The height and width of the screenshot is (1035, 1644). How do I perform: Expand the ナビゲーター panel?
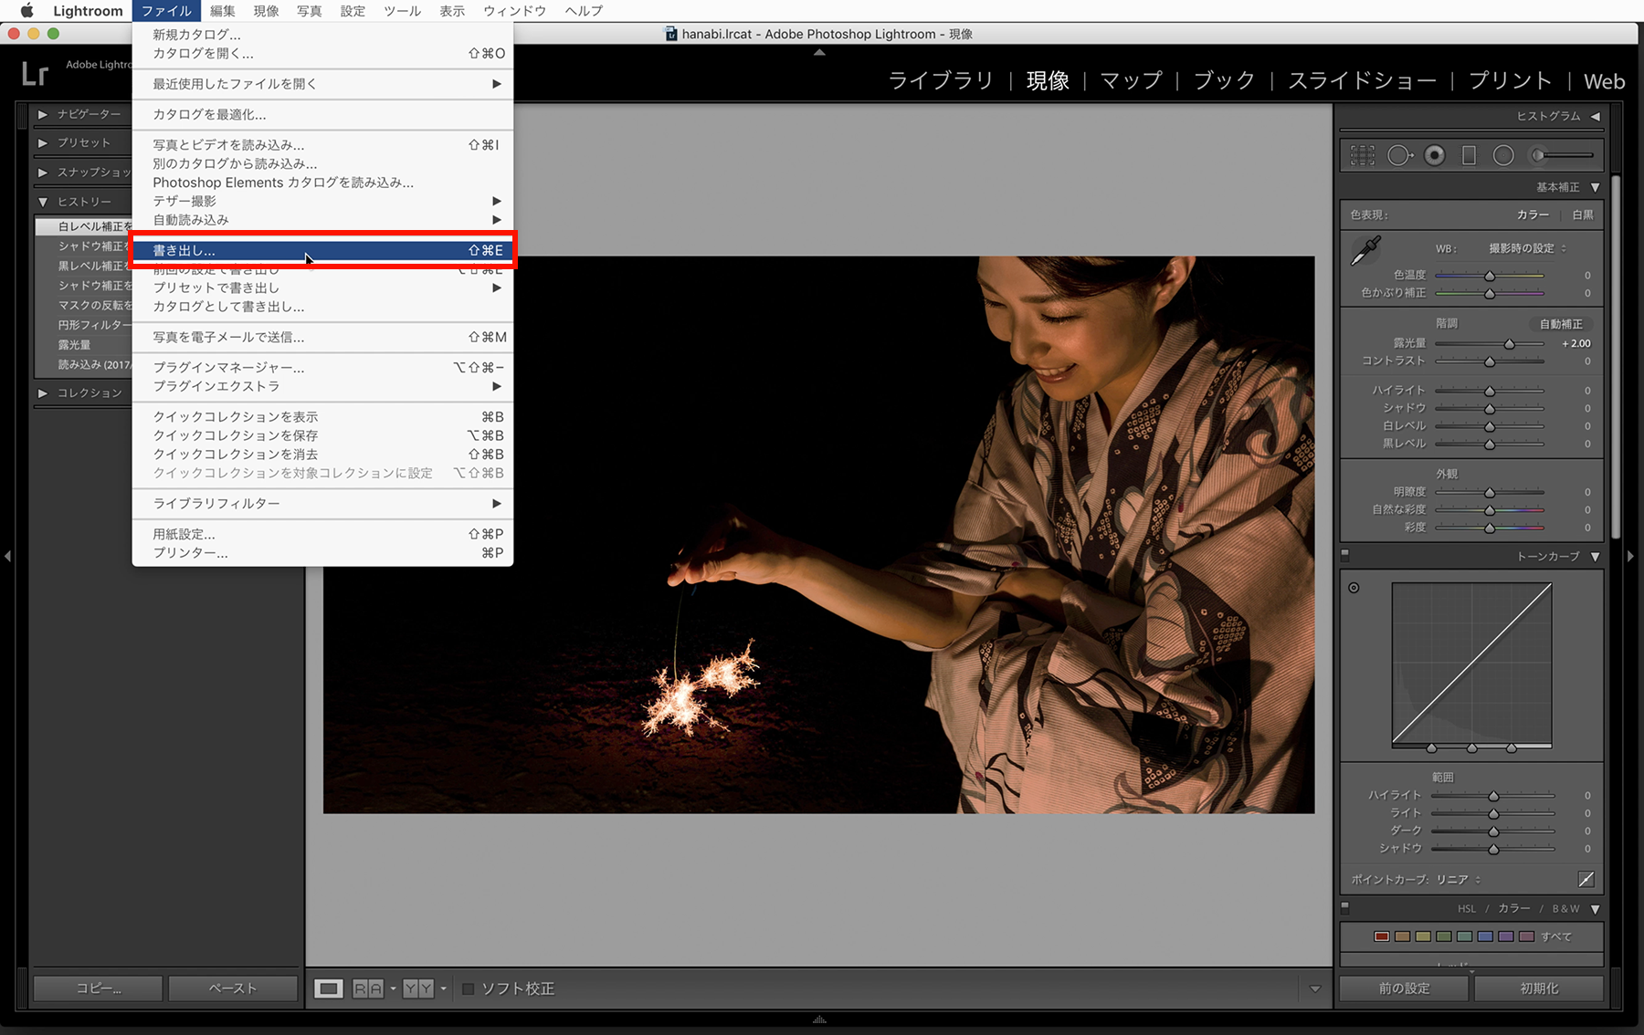pos(43,114)
